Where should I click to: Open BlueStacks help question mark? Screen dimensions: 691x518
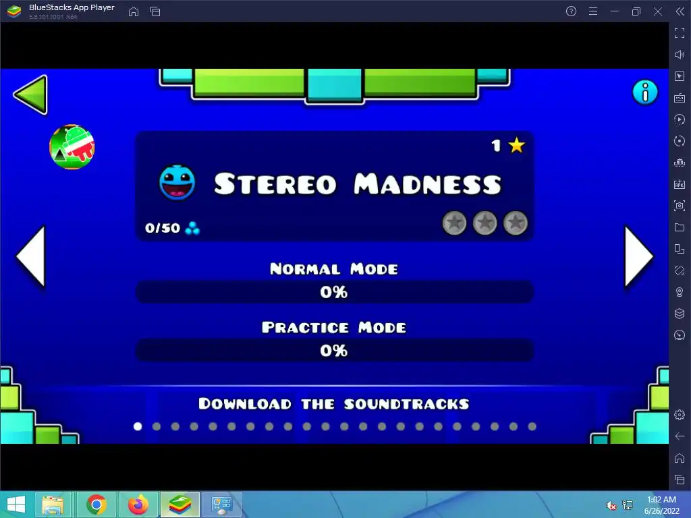(x=571, y=11)
